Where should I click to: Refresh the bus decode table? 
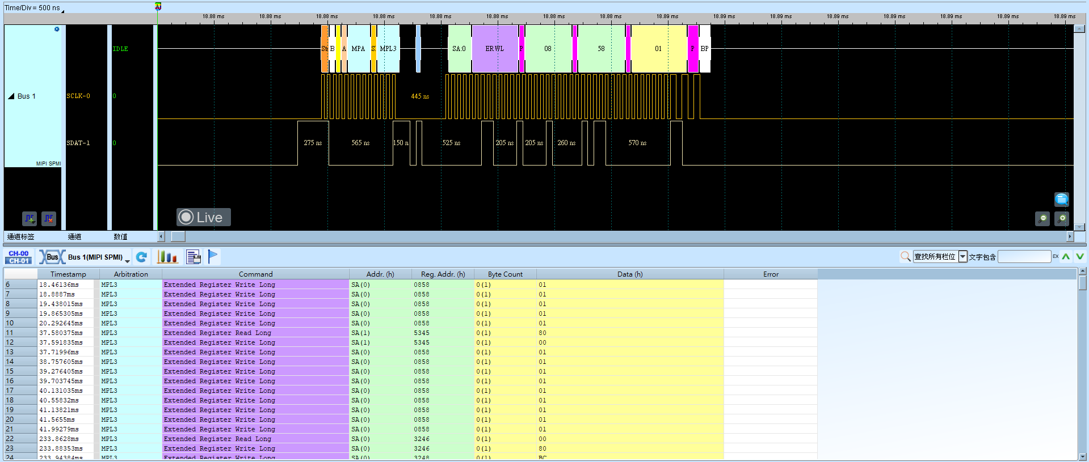(141, 257)
